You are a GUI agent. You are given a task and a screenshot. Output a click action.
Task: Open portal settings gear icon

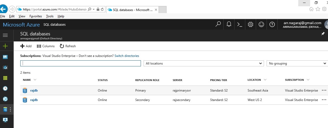tap(251, 24)
